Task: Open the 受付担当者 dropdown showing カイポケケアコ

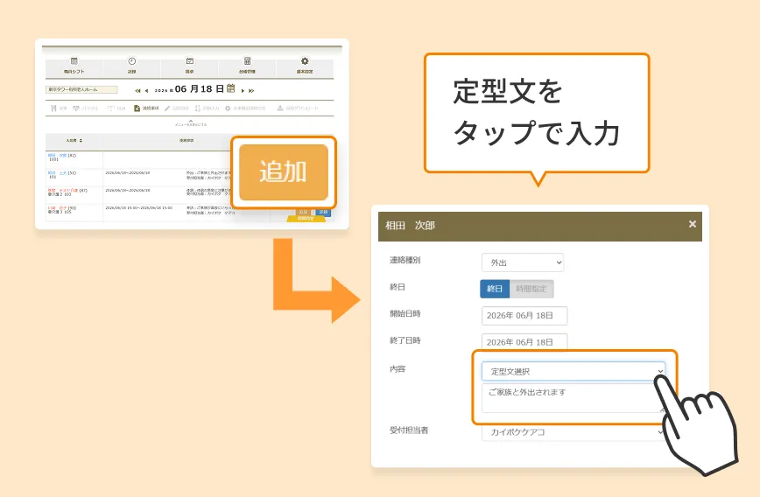Action: tap(573, 431)
